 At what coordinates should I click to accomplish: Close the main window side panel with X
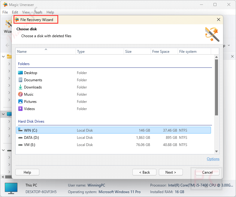(232, 56)
